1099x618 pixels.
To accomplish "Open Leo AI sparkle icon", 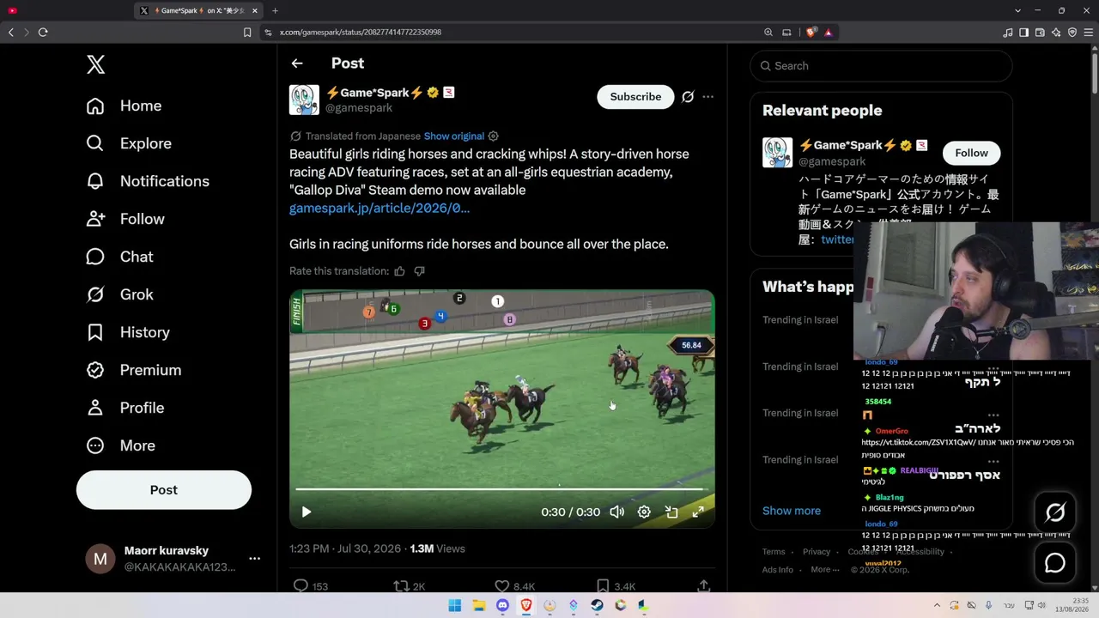I will click(1055, 32).
